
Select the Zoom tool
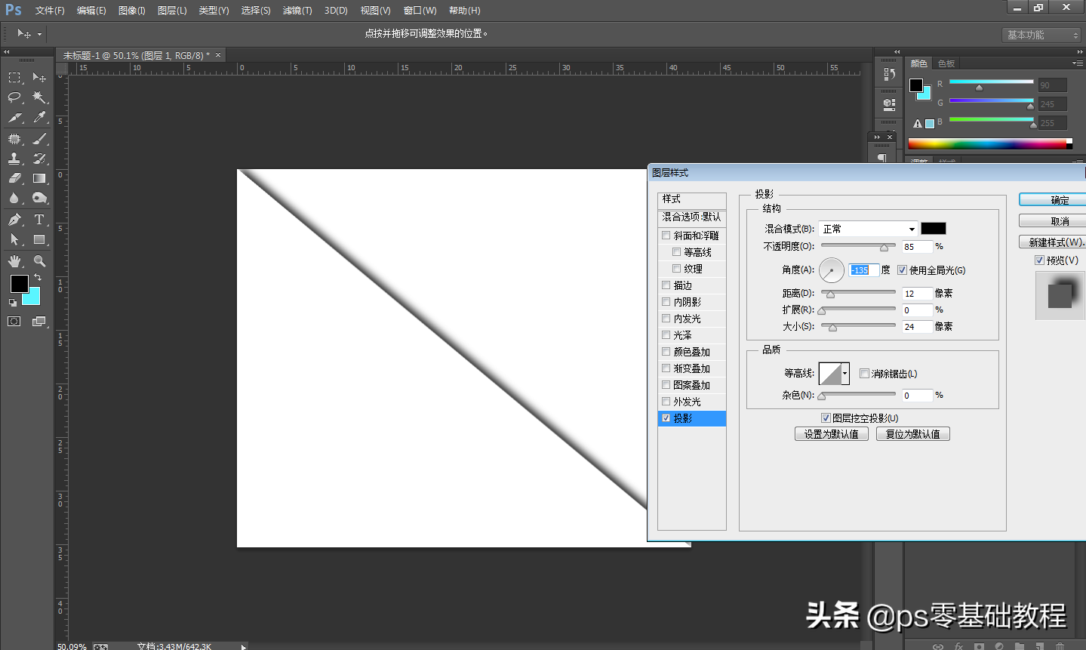[x=39, y=260]
